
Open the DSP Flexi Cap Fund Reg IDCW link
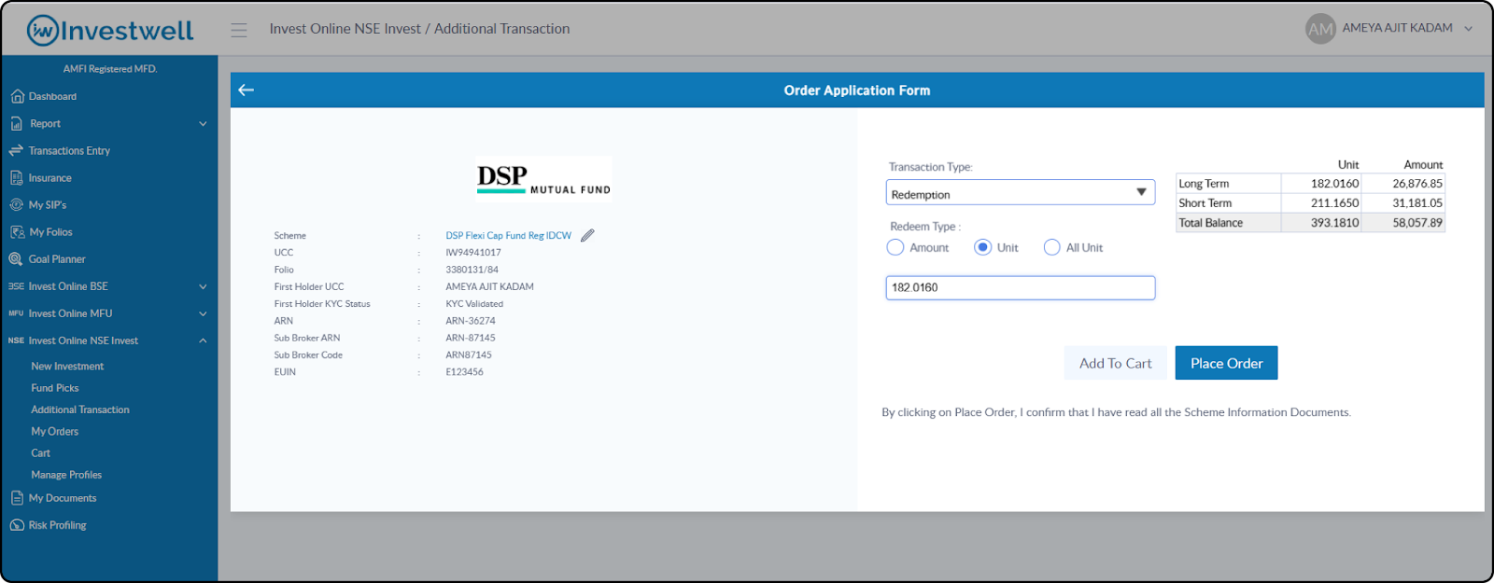(x=509, y=235)
